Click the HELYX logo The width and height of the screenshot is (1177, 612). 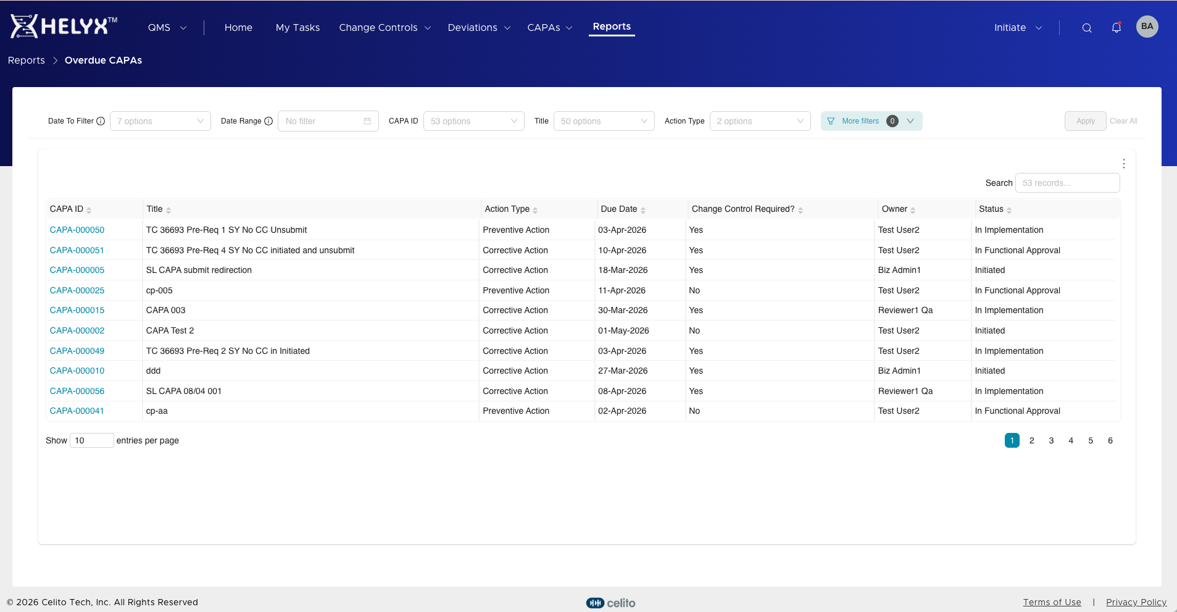[x=64, y=27]
